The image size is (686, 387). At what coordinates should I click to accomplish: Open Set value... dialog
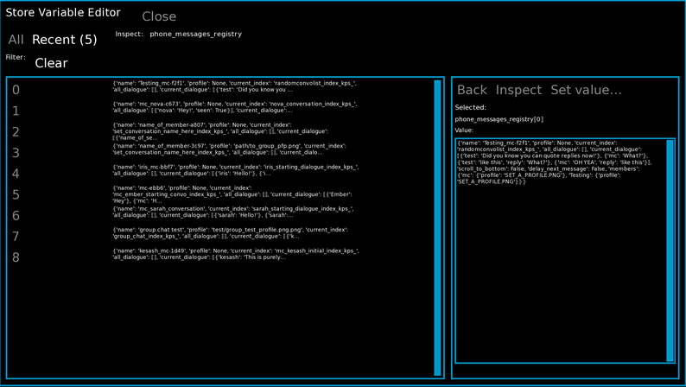(586, 90)
